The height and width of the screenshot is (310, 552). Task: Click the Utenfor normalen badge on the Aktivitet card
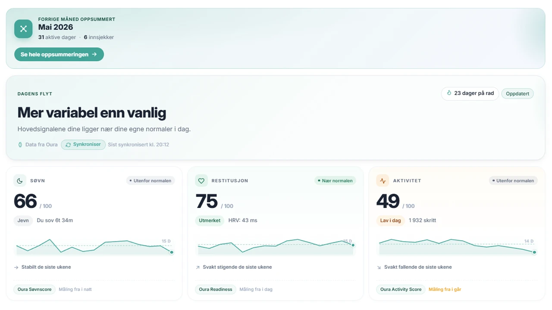pos(513,181)
